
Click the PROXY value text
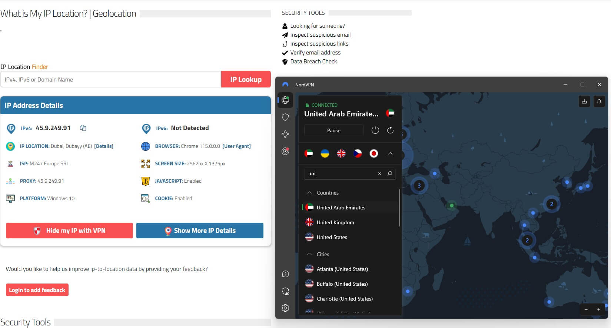[x=51, y=181]
